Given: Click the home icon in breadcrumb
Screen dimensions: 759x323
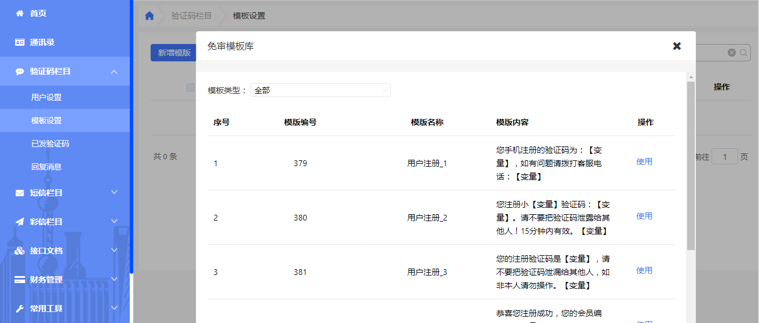Looking at the screenshot, I should (x=149, y=16).
